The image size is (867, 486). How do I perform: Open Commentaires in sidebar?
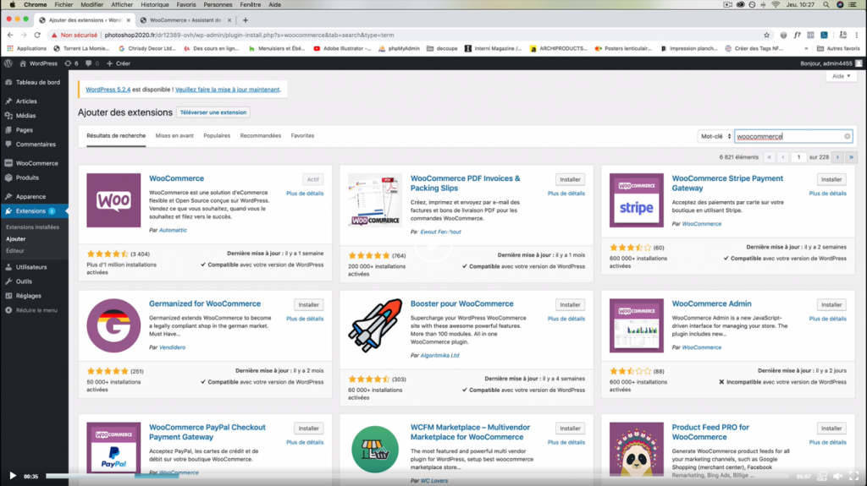click(36, 145)
